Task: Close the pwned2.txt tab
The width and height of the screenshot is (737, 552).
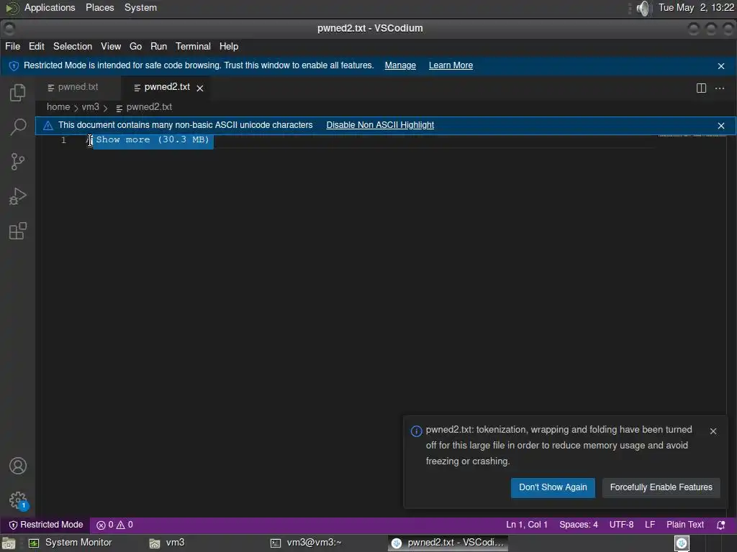Action: point(200,88)
